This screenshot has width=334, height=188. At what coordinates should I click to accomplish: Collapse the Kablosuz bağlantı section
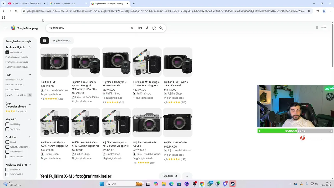[30, 164]
